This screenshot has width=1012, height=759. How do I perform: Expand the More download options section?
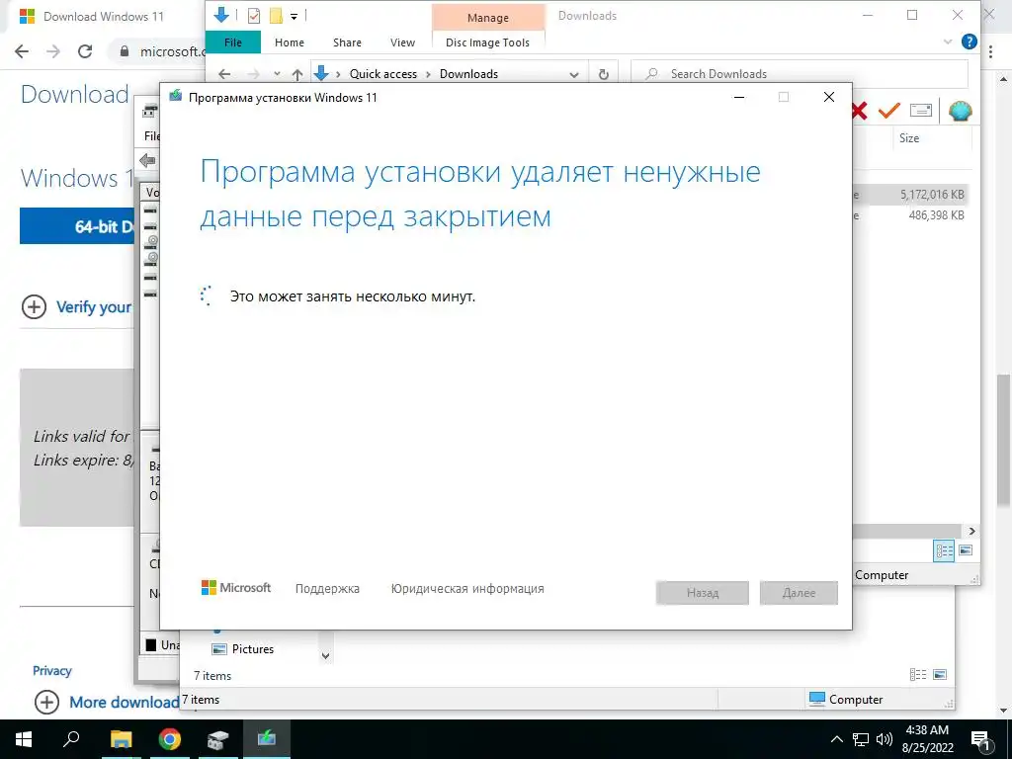tap(107, 703)
